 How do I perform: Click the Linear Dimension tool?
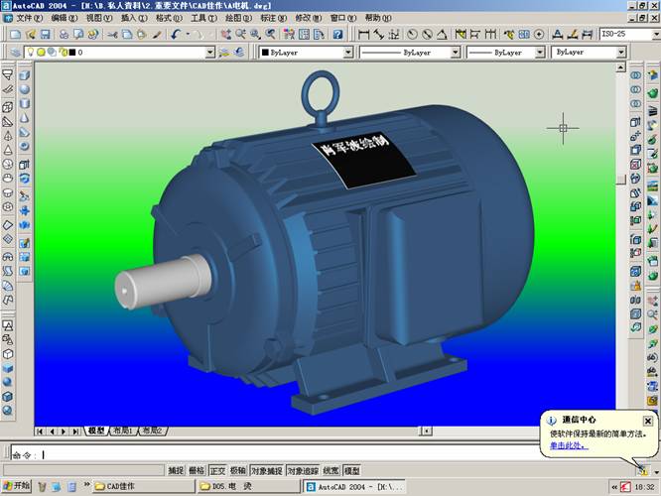[x=363, y=35]
